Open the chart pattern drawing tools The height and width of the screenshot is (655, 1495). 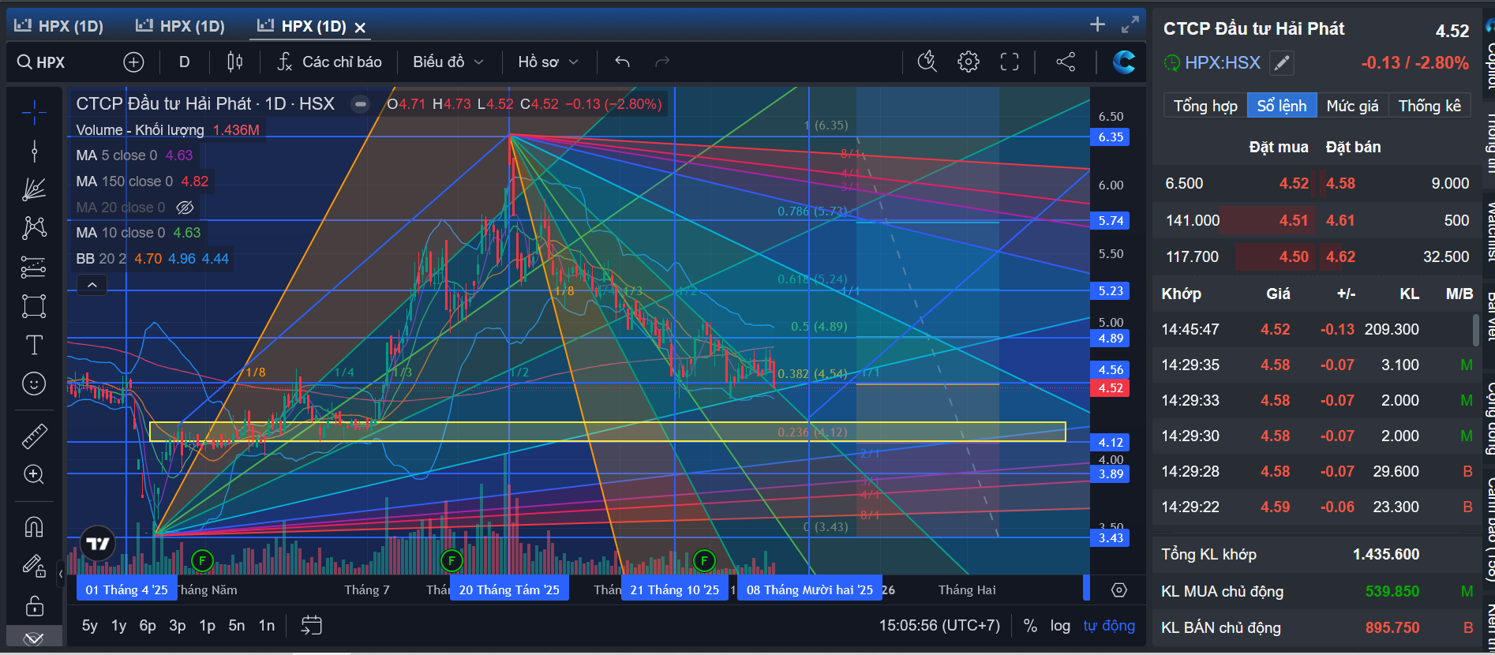point(34,228)
